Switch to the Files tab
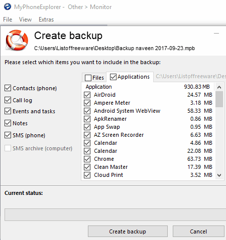The width and height of the screenshot is (226, 240). [94, 78]
